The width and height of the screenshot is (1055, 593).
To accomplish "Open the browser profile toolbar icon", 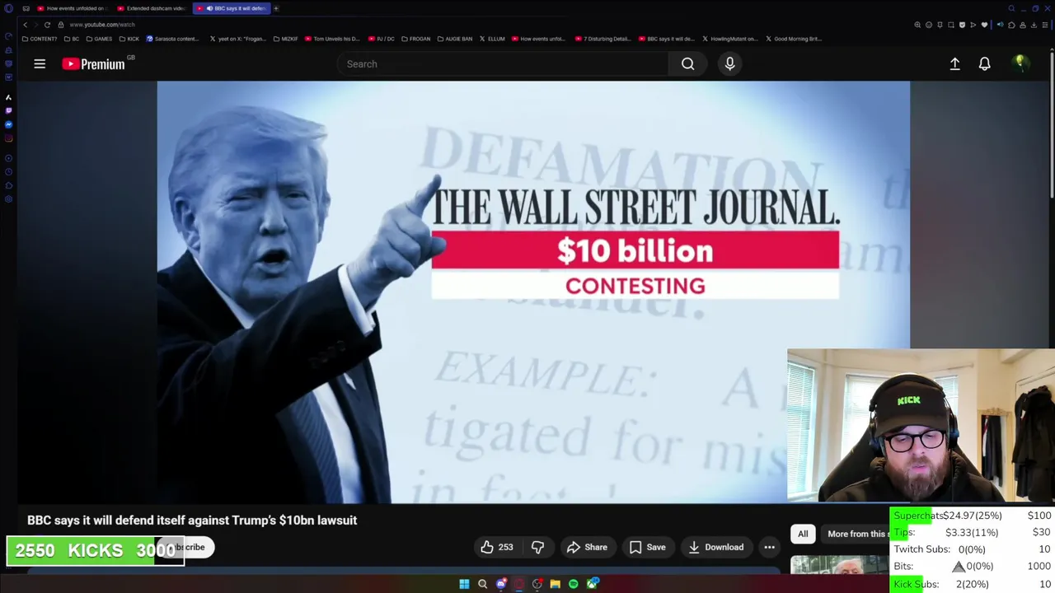I will (1023, 25).
